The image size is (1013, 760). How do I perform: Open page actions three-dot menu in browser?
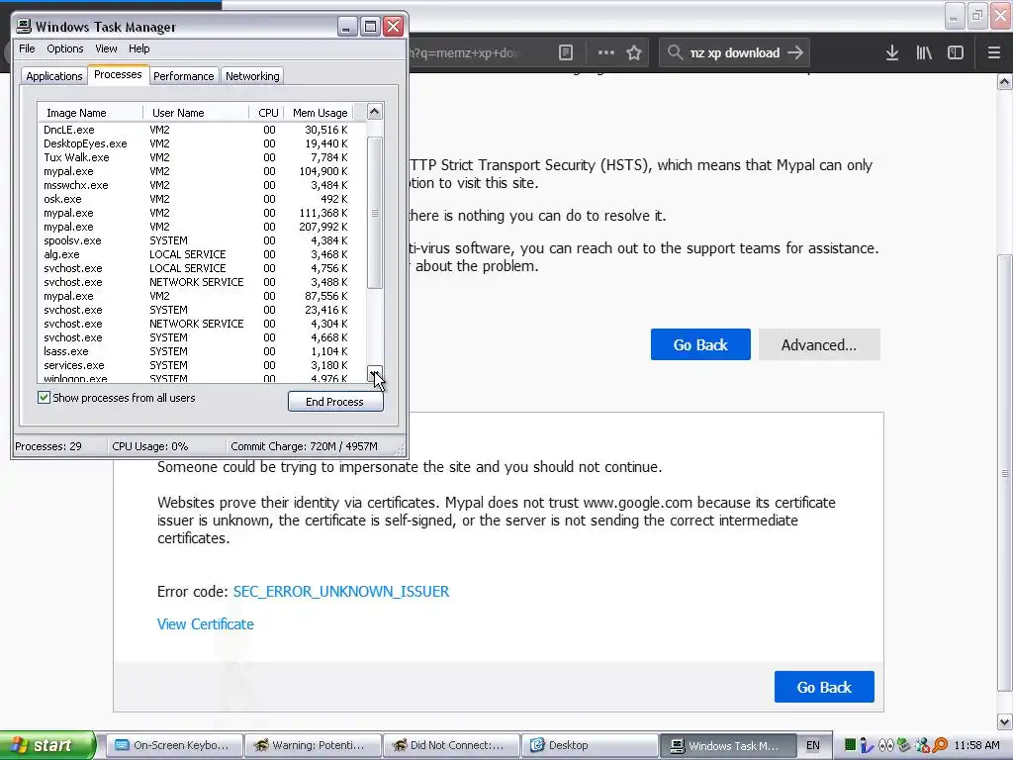tap(606, 52)
